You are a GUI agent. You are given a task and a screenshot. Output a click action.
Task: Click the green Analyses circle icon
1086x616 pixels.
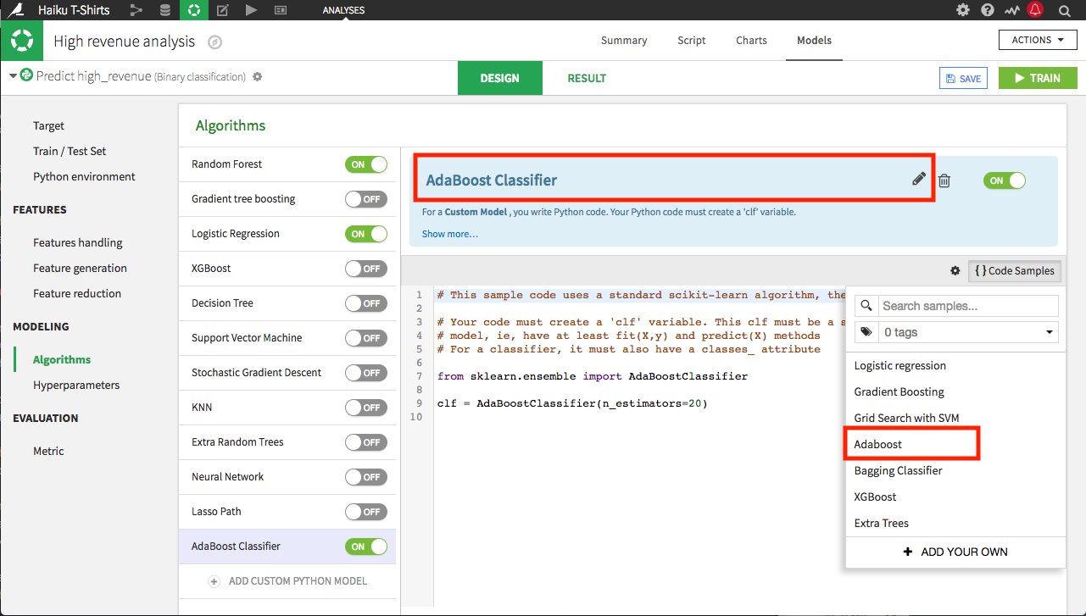(x=193, y=10)
